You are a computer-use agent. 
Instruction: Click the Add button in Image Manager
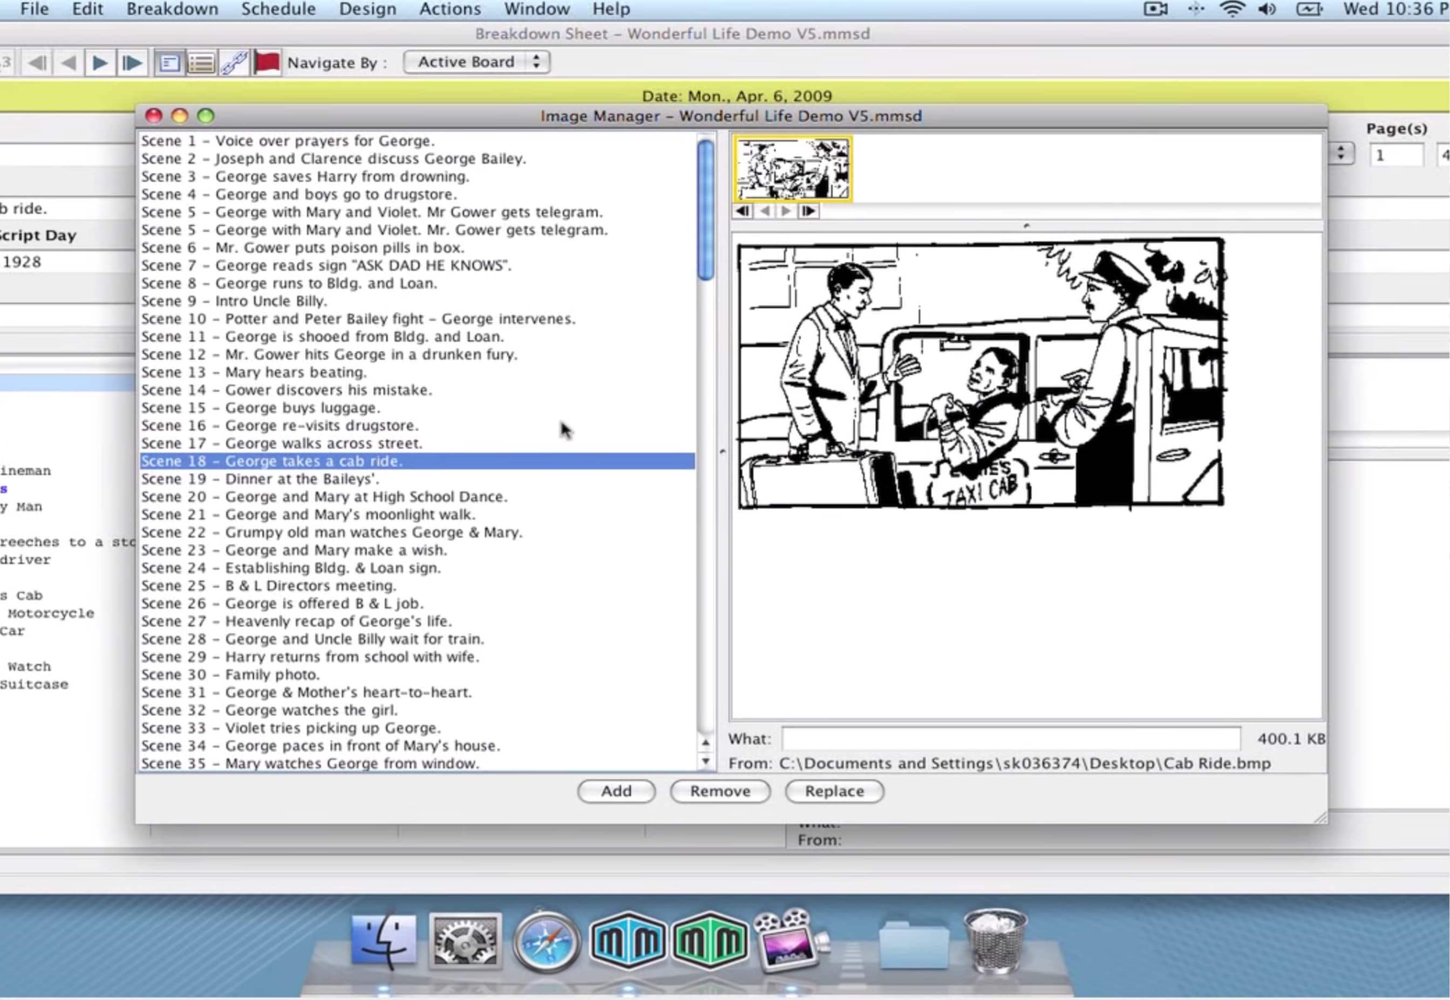click(x=616, y=790)
